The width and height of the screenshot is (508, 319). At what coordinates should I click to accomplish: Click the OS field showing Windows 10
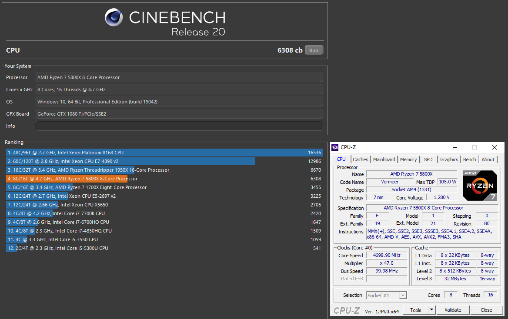179,102
